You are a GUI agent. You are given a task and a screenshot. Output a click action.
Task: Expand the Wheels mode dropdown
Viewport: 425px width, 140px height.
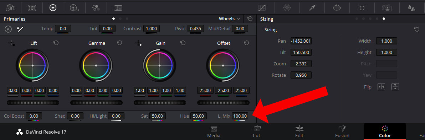tap(230, 18)
